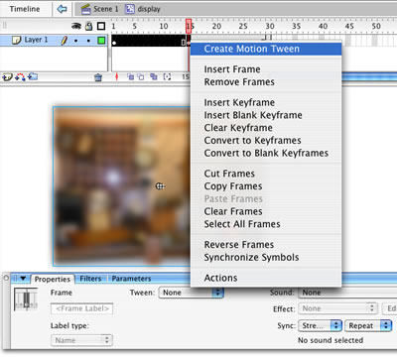The width and height of the screenshot is (397, 358).
Task: Click the Edit Multiple Frames icon
Action: coord(154,76)
